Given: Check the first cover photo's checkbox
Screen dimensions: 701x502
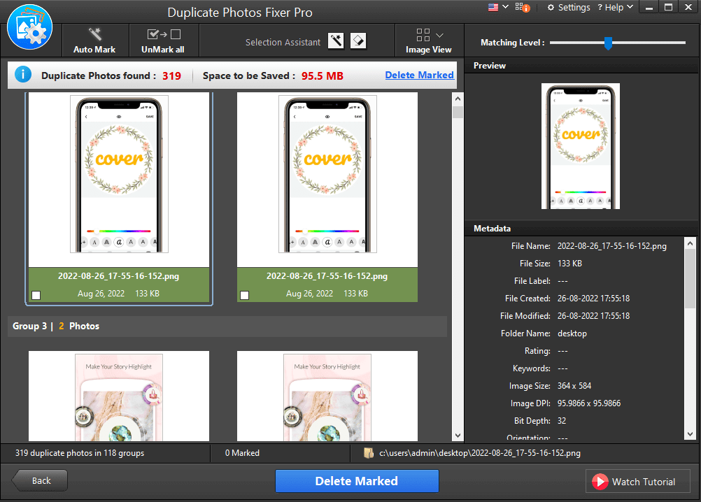Looking at the screenshot, I should [x=36, y=295].
